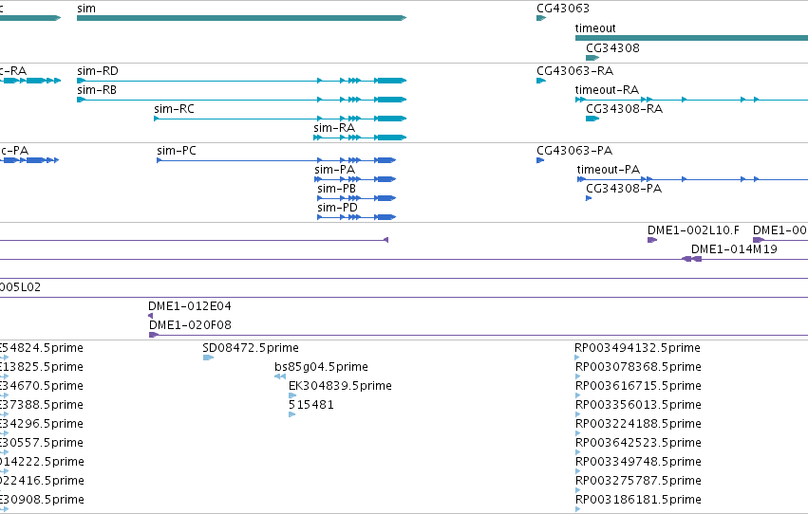The width and height of the screenshot is (808, 514).
Task: Select the EK304839.5prime EST label
Action: point(340,386)
